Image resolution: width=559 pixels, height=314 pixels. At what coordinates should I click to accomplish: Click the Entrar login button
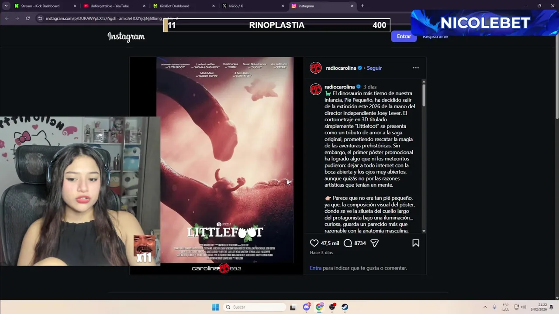coord(404,36)
